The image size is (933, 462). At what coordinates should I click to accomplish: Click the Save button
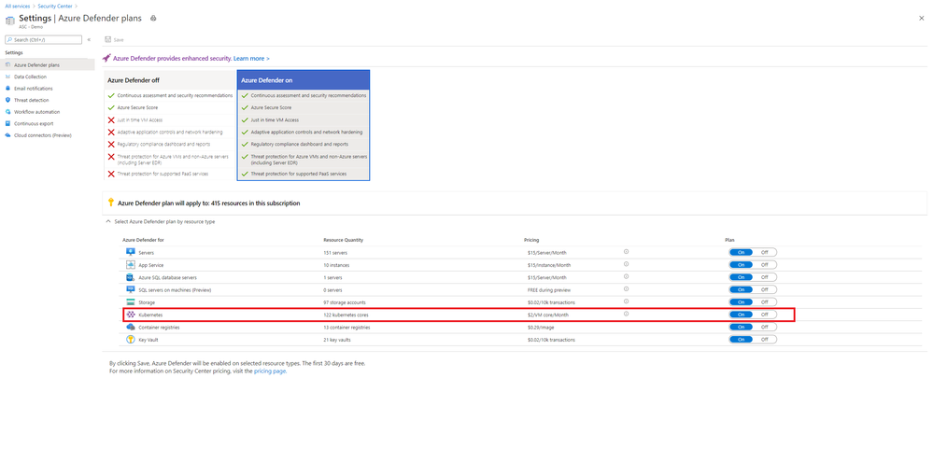[x=114, y=40]
